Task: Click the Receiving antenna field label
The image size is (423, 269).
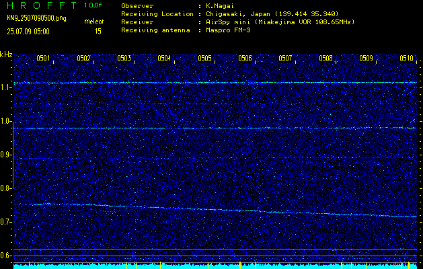Action: coord(155,30)
